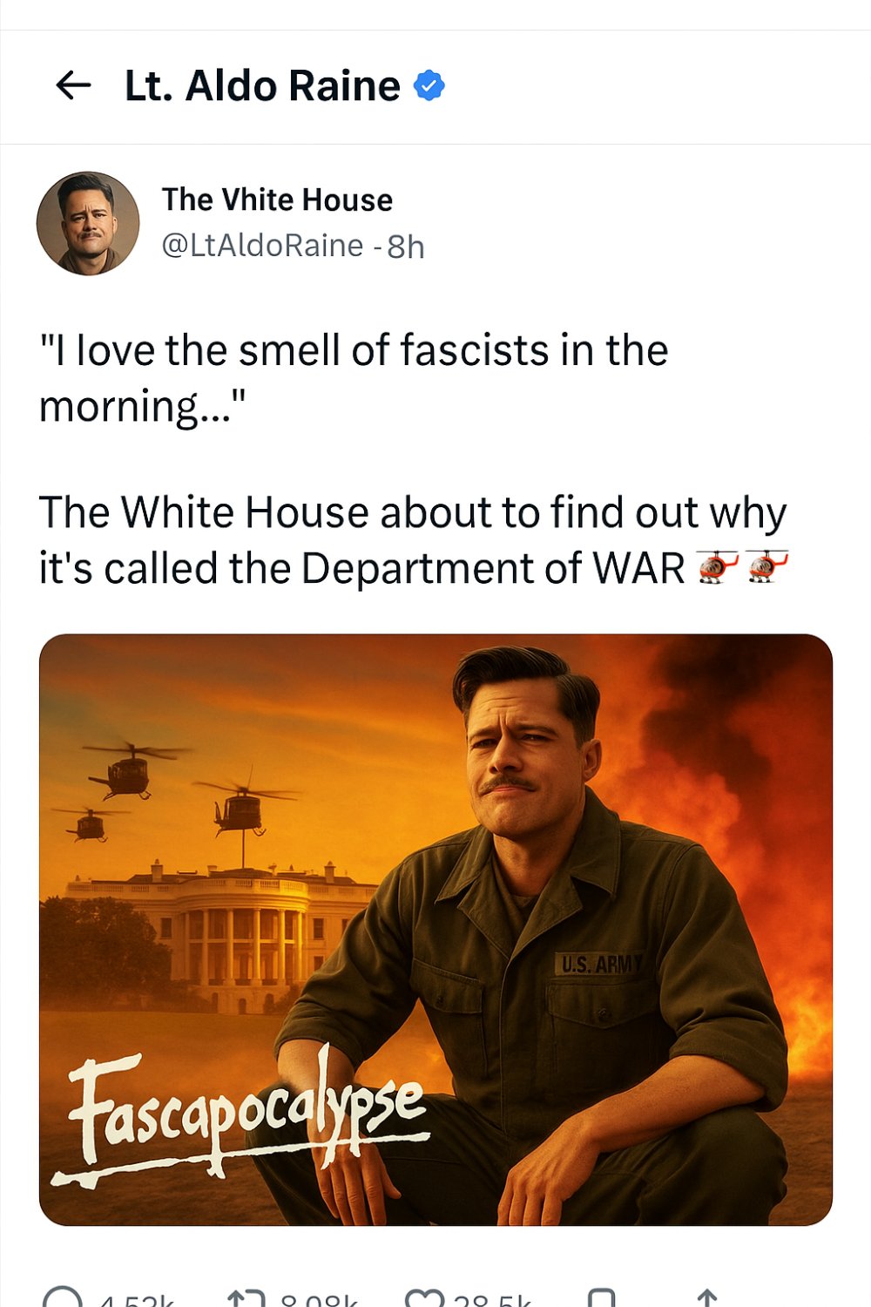This screenshot has width=871, height=1307.
Task: Click the 8h post timestamp
Action: click(x=406, y=247)
